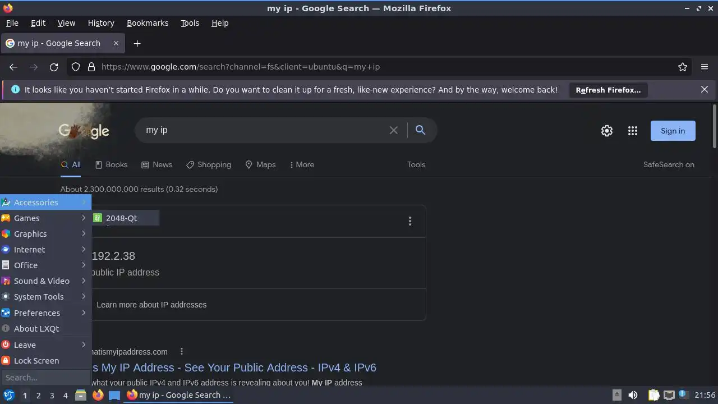Image resolution: width=718 pixels, height=404 pixels.
Task: Open the search Tools filter button
Action: 416,164
